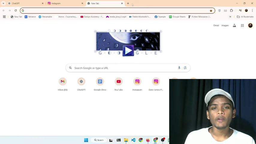The width and height of the screenshot is (256, 144).
Task: Open the Gmail link
Action: point(216,25)
